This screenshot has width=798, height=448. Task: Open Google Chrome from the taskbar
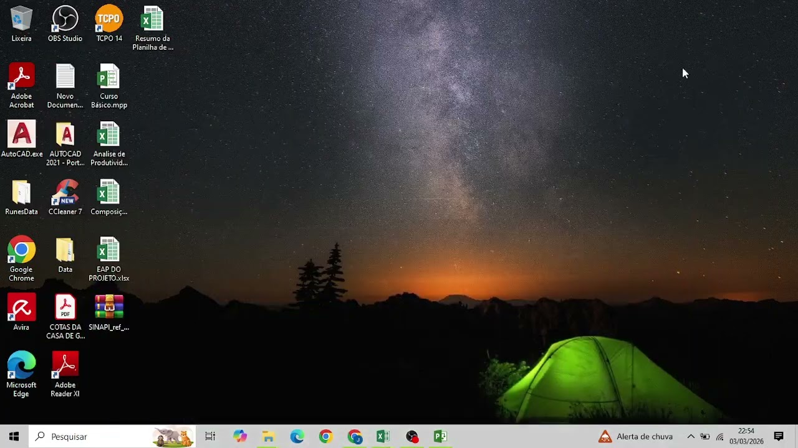pos(325,436)
